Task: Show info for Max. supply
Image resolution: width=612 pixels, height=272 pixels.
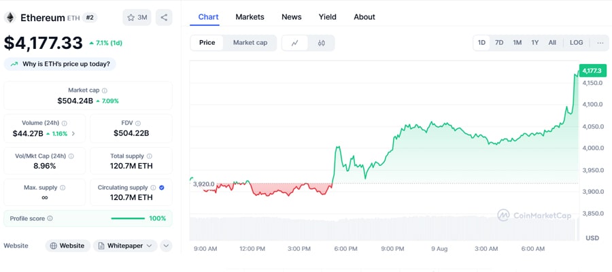Action: pos(63,188)
